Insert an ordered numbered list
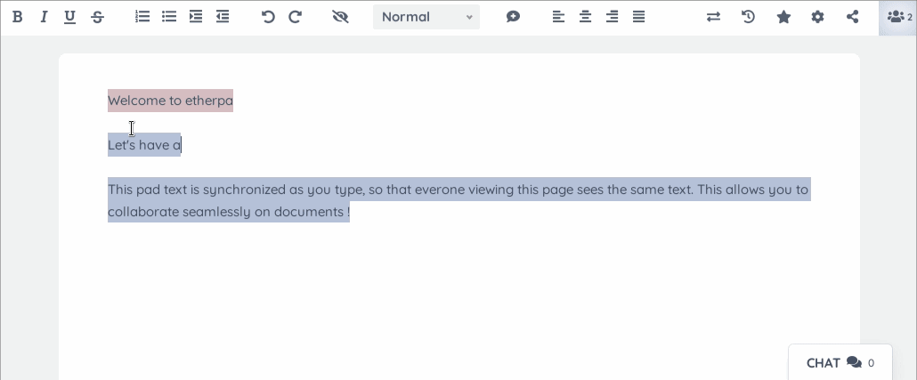Image resolution: width=917 pixels, height=380 pixels. [142, 17]
